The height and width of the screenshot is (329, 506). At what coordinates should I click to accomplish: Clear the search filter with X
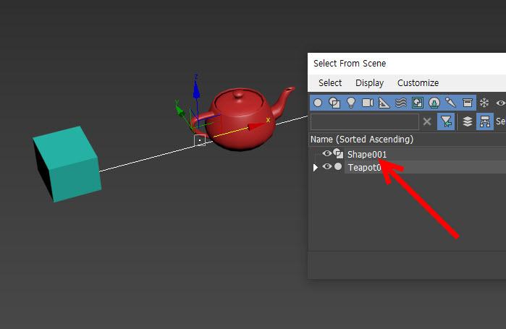point(427,121)
